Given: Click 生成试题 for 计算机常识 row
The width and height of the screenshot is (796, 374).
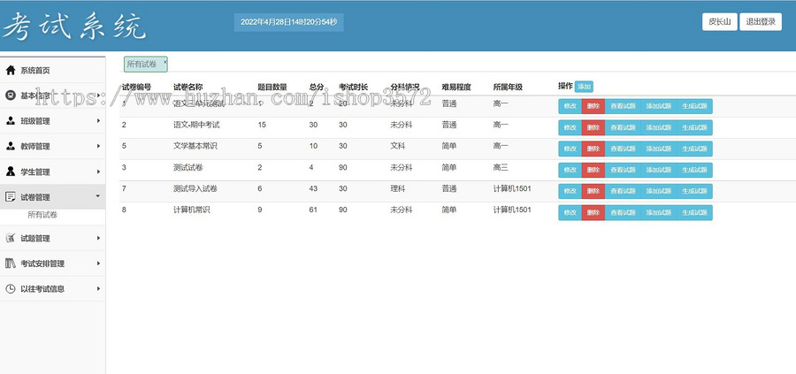Looking at the screenshot, I should (694, 212).
